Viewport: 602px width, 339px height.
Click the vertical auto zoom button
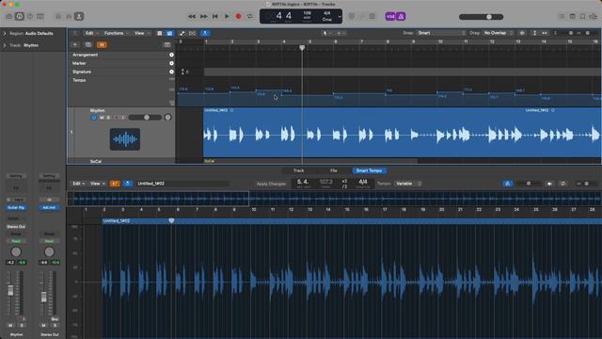535,33
